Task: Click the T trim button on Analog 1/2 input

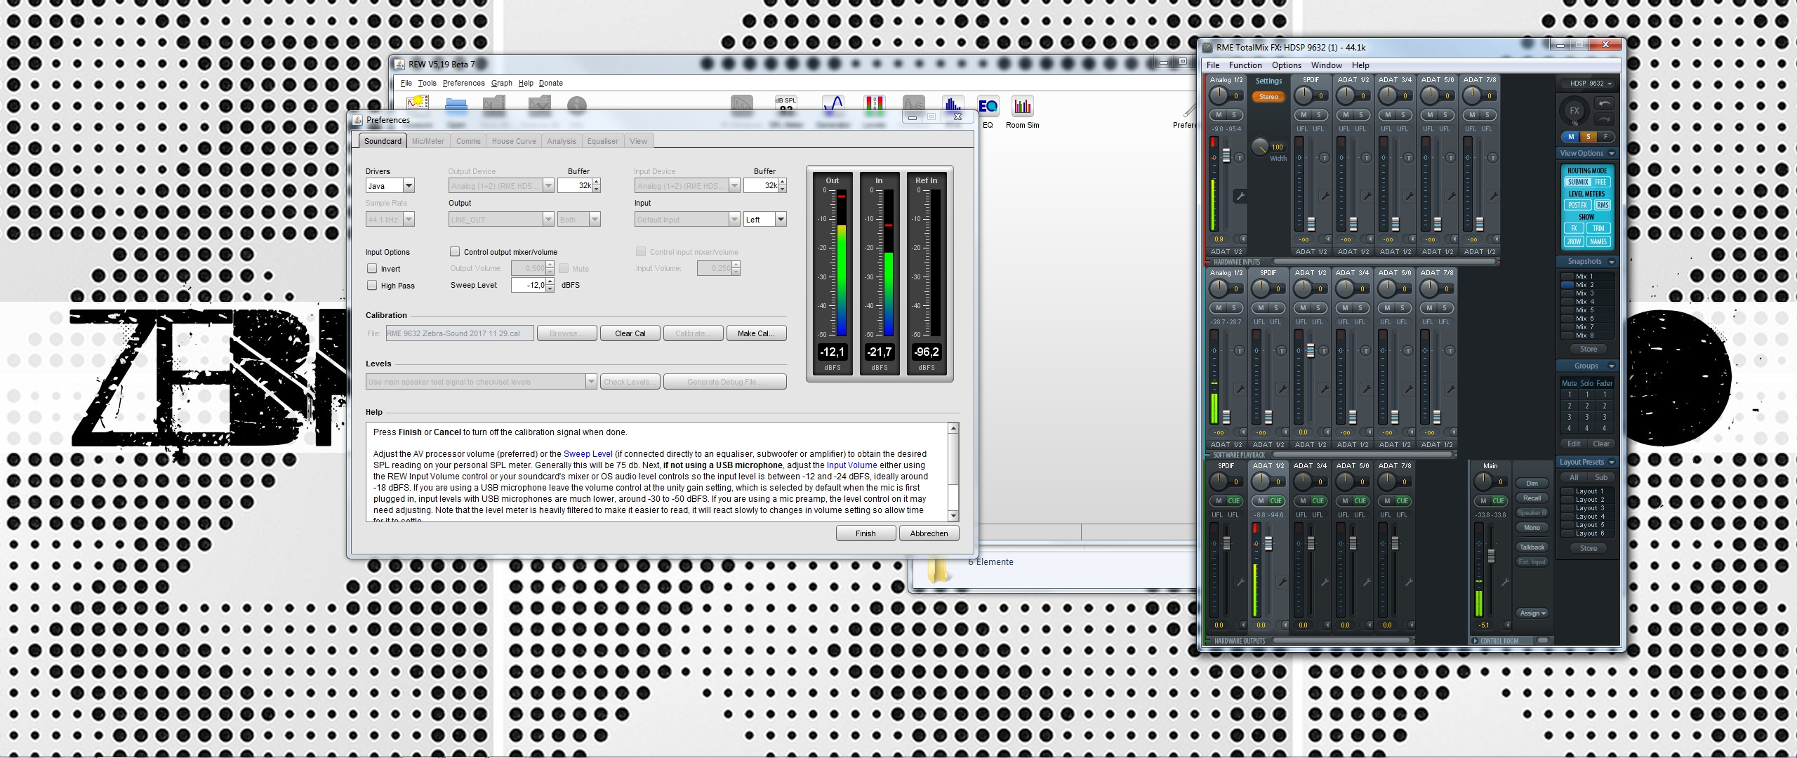Action: pyautogui.click(x=1240, y=158)
